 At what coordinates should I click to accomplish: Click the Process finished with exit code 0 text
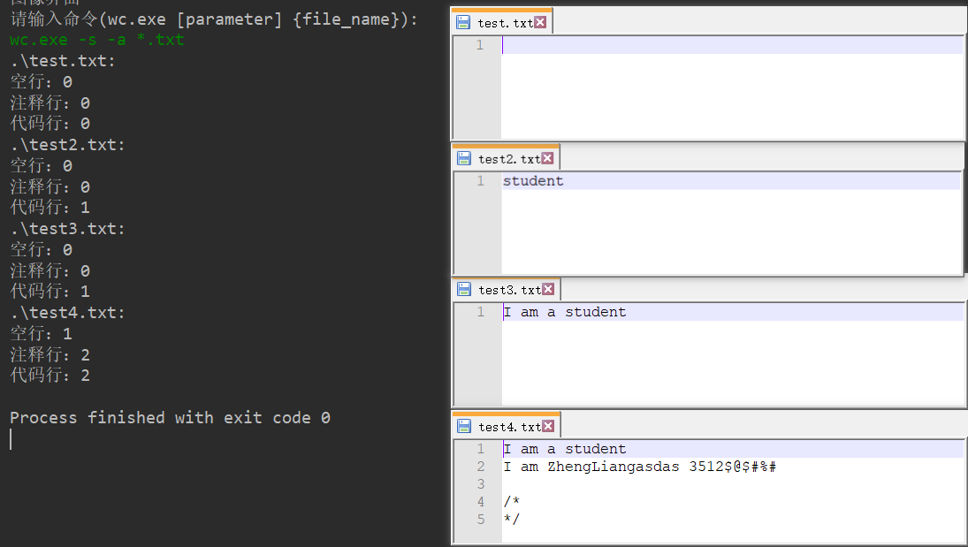171,417
